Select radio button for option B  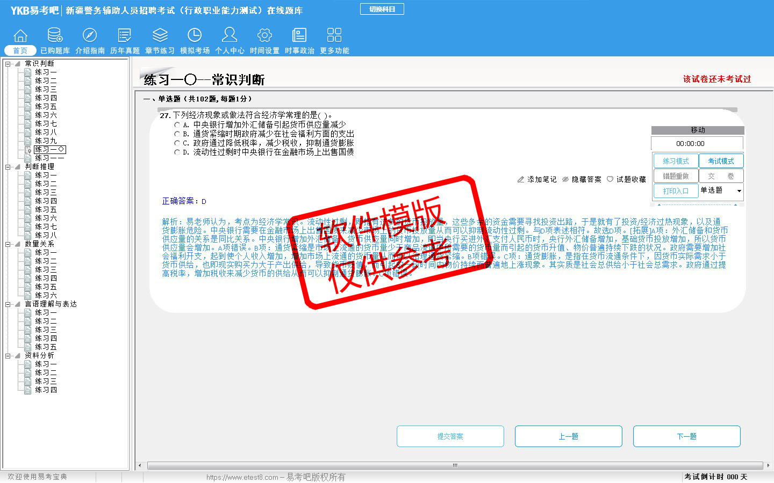[x=177, y=134]
